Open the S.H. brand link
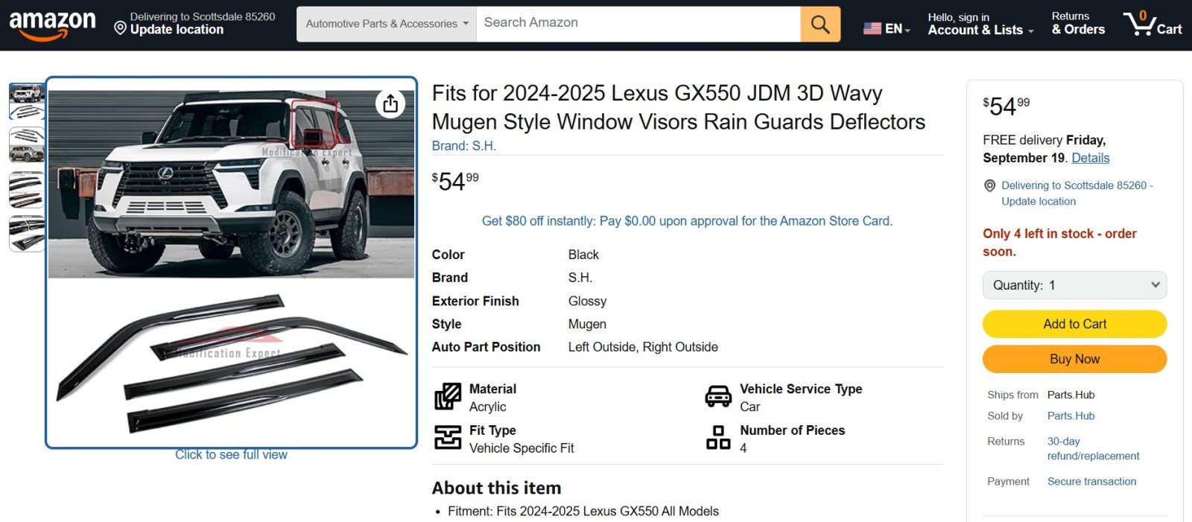This screenshot has height=522, width=1192. tap(484, 145)
